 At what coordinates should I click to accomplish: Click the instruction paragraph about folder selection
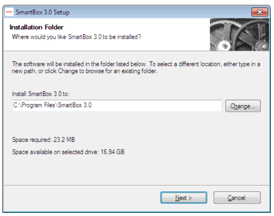coord(136,68)
